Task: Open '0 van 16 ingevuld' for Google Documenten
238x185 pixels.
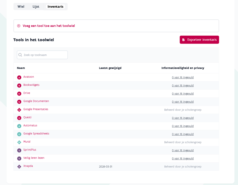Action: click(x=183, y=102)
